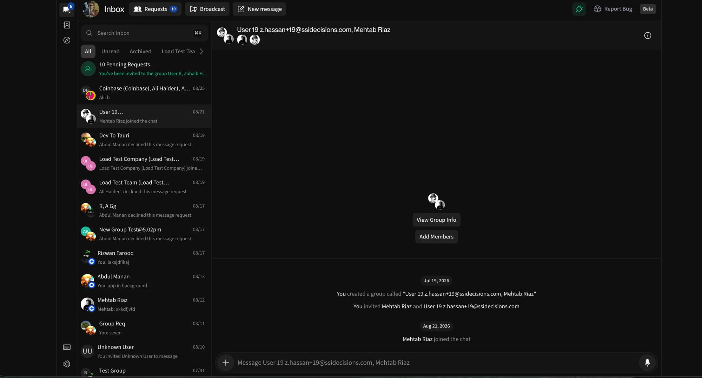Open Load Test Team conversation
Screen dimensions: 702x378
click(144, 187)
